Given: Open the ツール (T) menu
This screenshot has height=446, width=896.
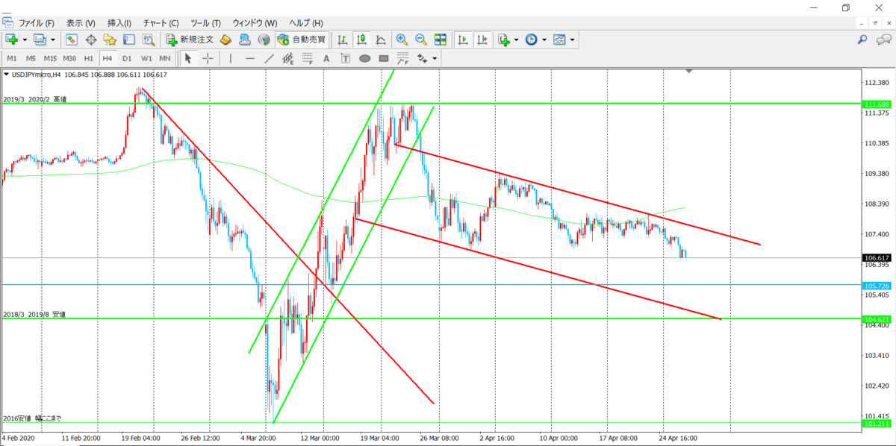Looking at the screenshot, I should tap(205, 23).
